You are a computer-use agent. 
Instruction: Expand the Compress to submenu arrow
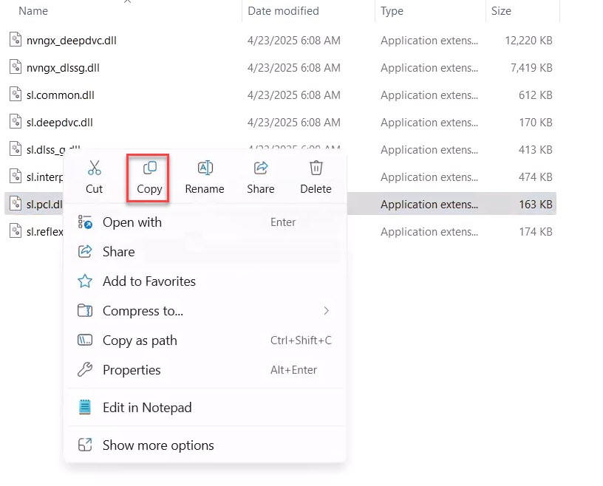(326, 311)
